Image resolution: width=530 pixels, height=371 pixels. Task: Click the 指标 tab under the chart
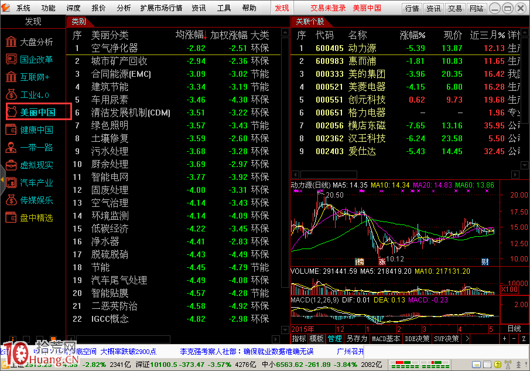pyautogui.click(x=299, y=339)
